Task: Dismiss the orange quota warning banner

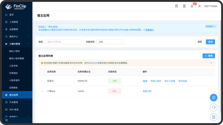Action: 211,63
